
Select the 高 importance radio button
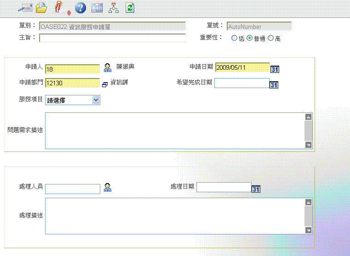click(x=270, y=39)
